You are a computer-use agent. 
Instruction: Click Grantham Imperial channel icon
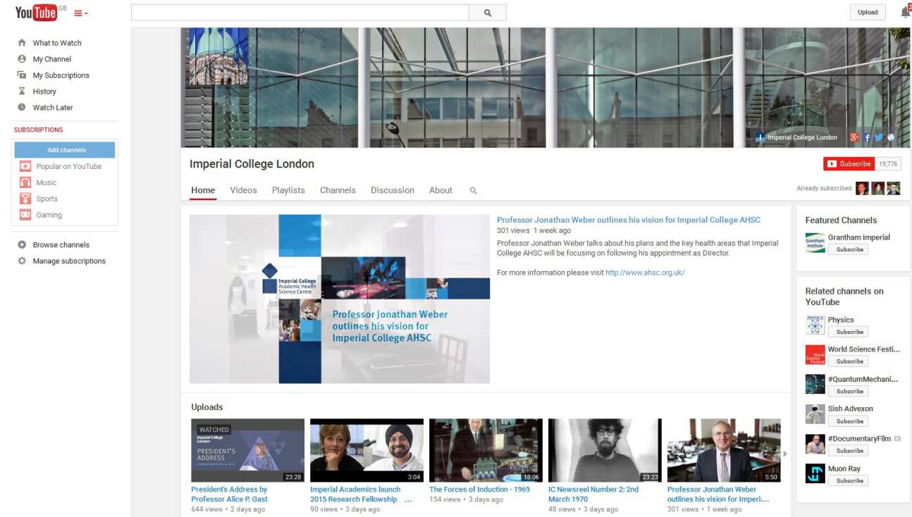[x=815, y=243]
